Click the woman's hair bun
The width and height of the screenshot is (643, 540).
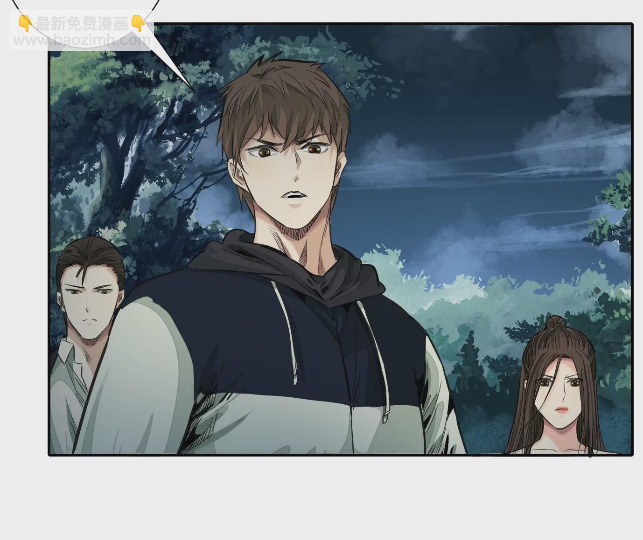tap(555, 323)
